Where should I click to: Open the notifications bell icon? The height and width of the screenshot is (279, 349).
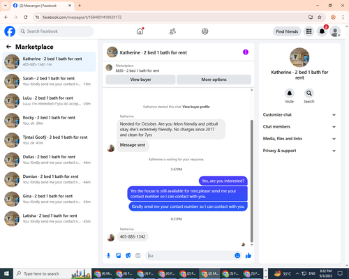[322, 31]
